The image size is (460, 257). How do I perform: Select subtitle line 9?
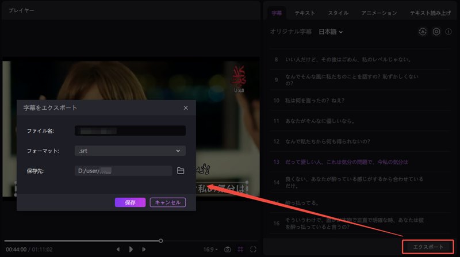point(361,80)
